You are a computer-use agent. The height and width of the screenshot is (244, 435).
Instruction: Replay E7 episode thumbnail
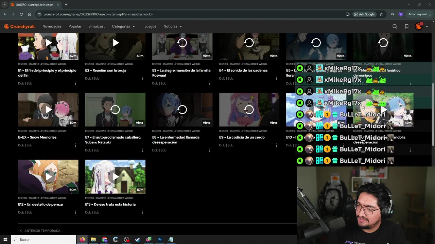[115, 110]
